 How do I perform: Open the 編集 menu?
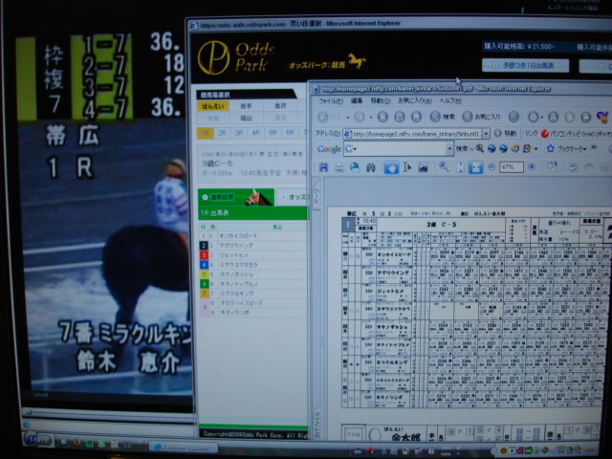point(357,100)
